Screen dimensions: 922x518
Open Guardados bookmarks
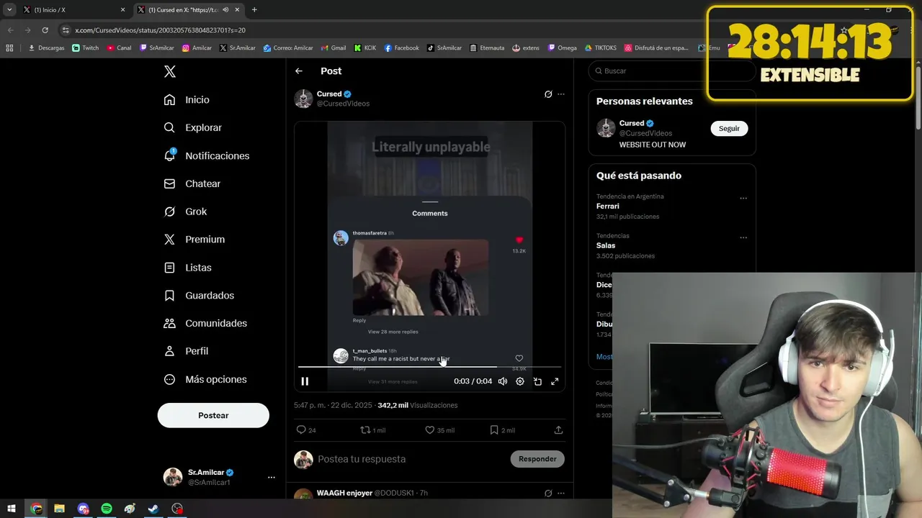click(x=200, y=296)
